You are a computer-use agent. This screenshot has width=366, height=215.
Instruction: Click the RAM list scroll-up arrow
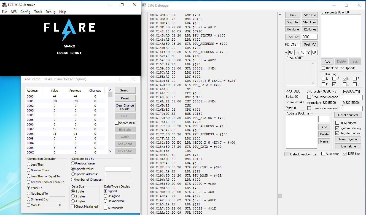pyautogui.click(x=111, y=90)
